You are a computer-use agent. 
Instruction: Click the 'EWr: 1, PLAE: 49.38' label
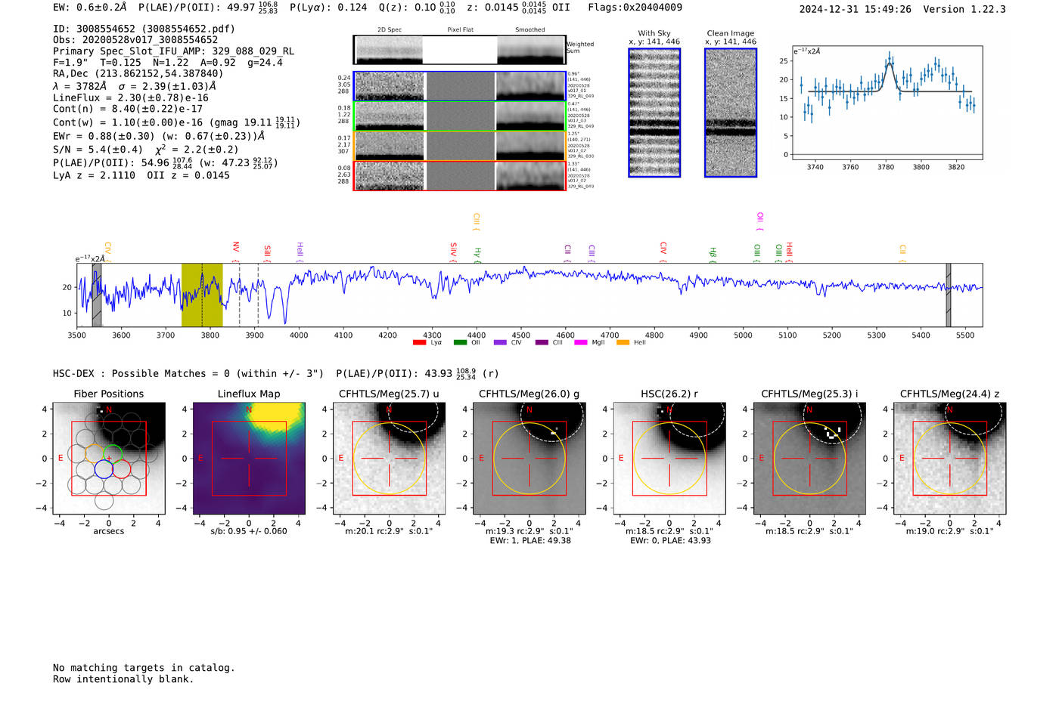[530, 541]
